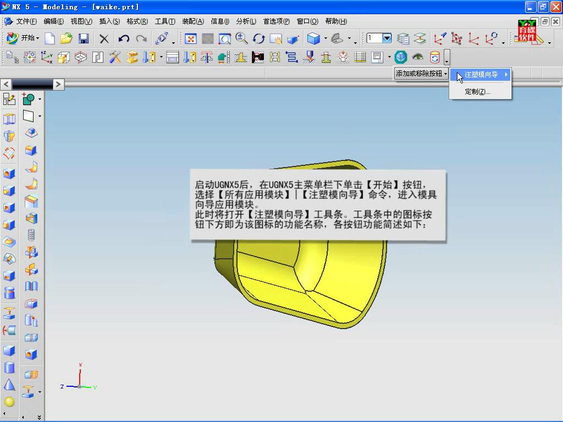Activate the Zoom window magnifier tool
The height and width of the screenshot is (422, 563).
tap(225, 38)
